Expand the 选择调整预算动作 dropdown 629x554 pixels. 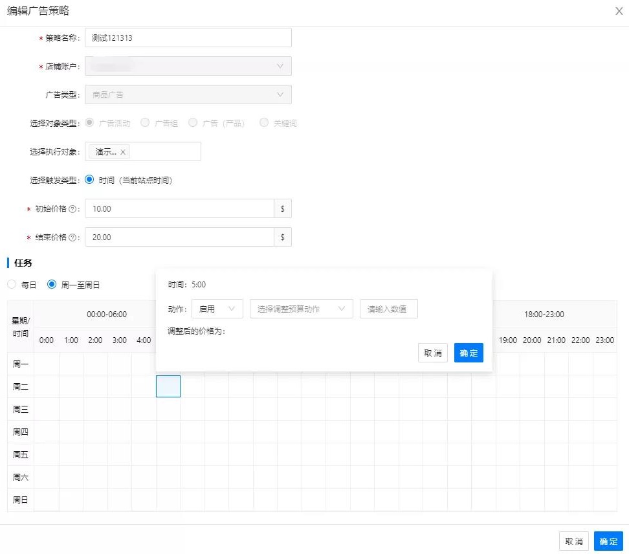click(301, 309)
